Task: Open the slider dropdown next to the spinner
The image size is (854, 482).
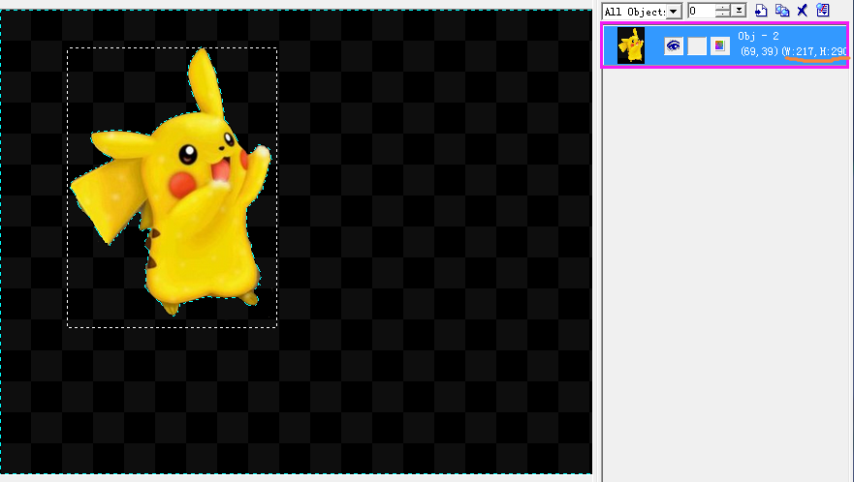Action: (739, 11)
